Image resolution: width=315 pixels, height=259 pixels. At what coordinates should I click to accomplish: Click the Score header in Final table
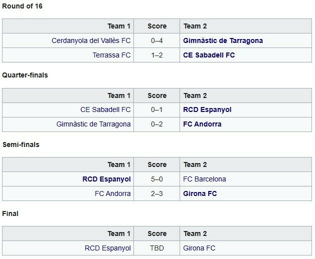157,233
